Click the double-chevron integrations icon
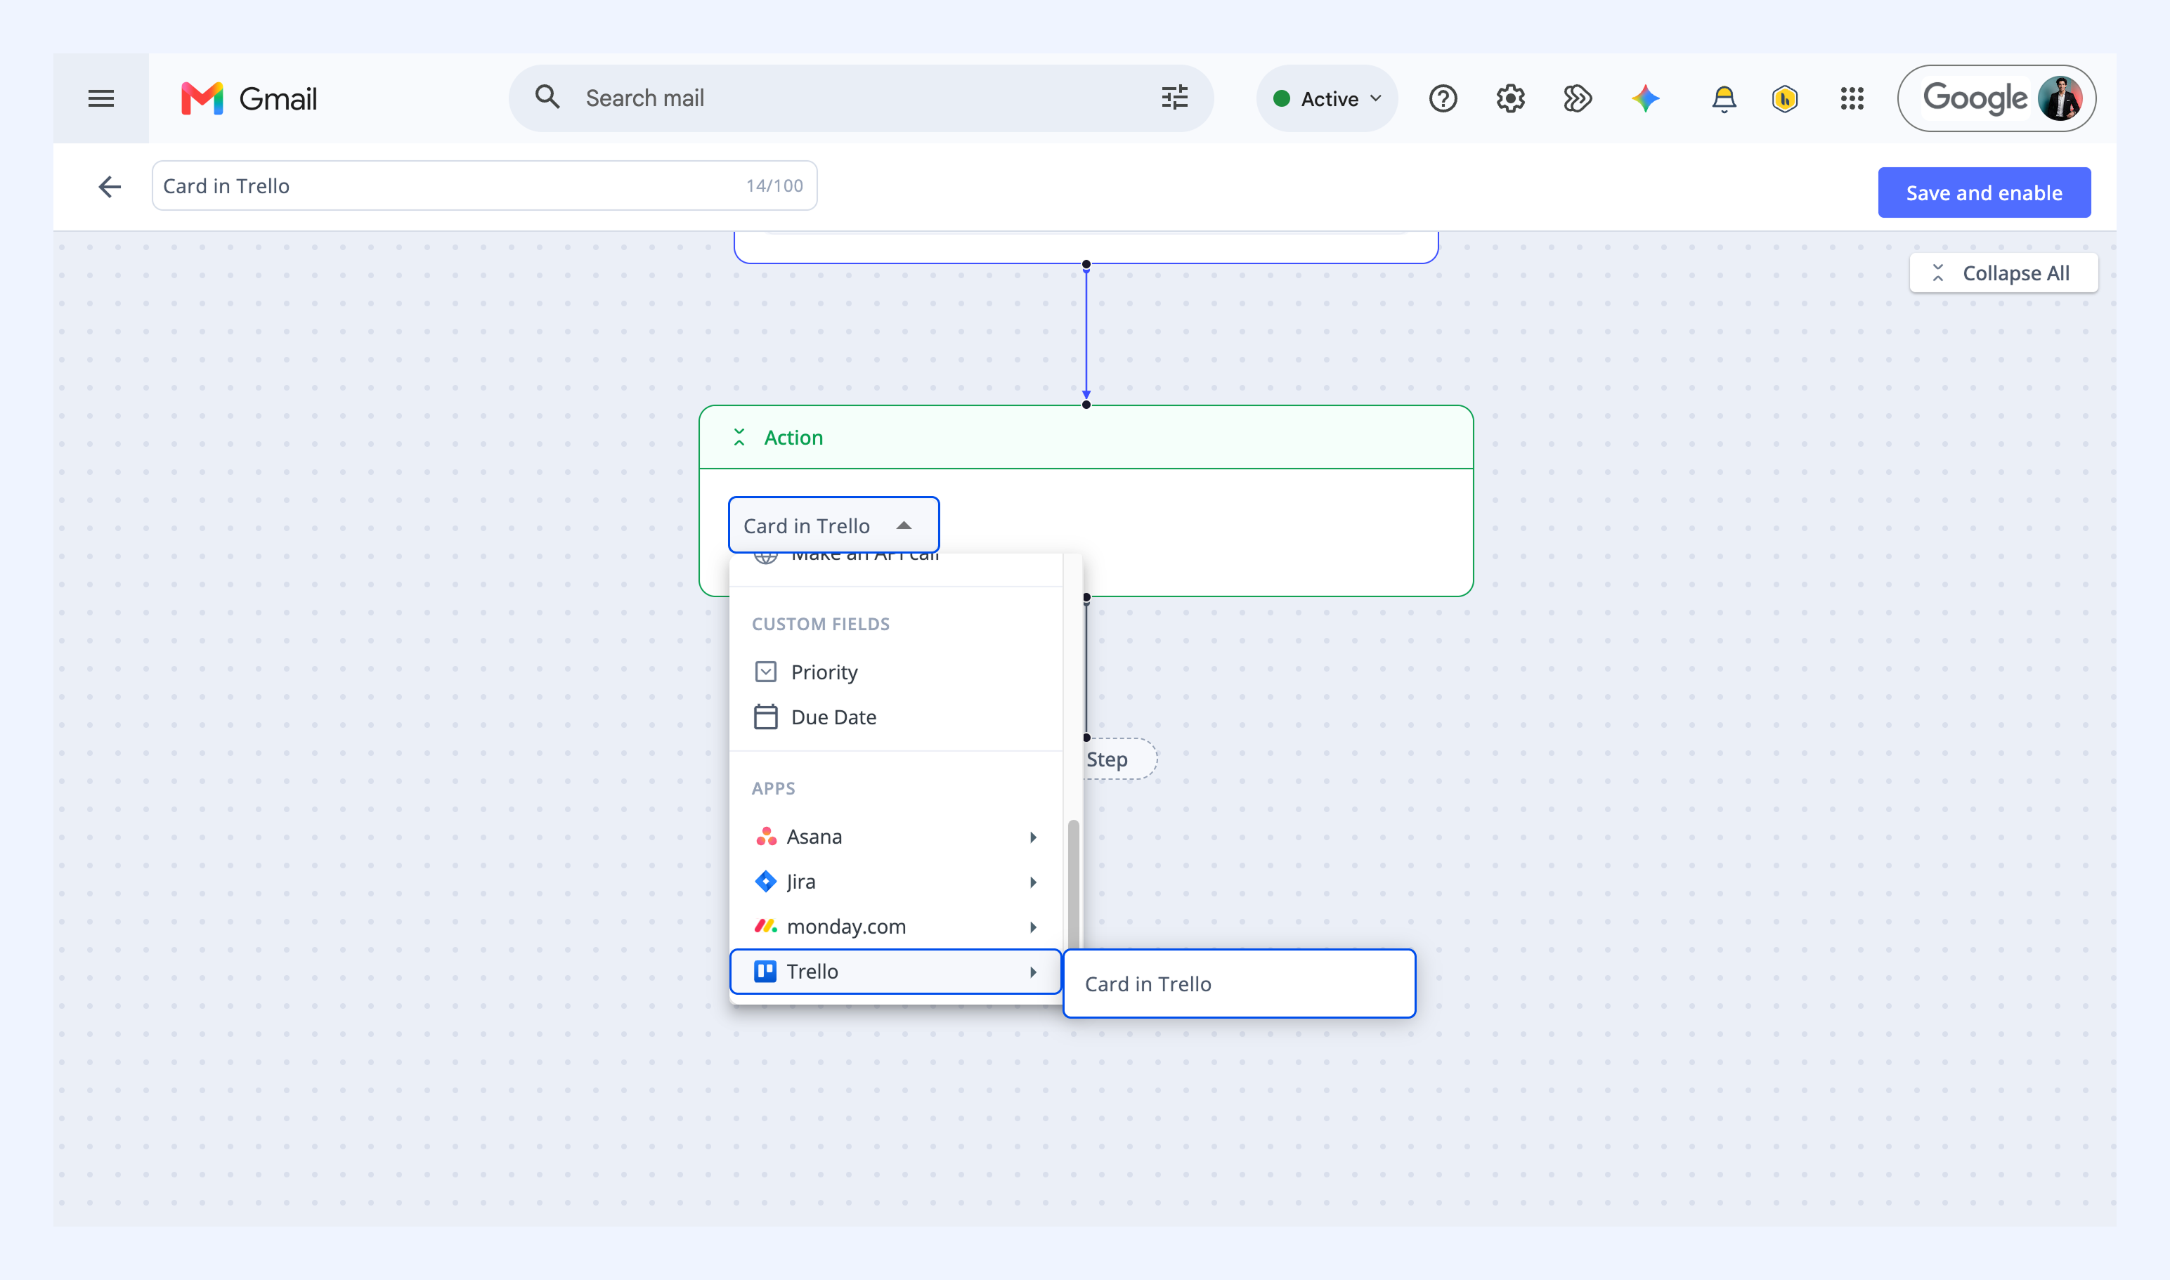 click(x=1577, y=98)
